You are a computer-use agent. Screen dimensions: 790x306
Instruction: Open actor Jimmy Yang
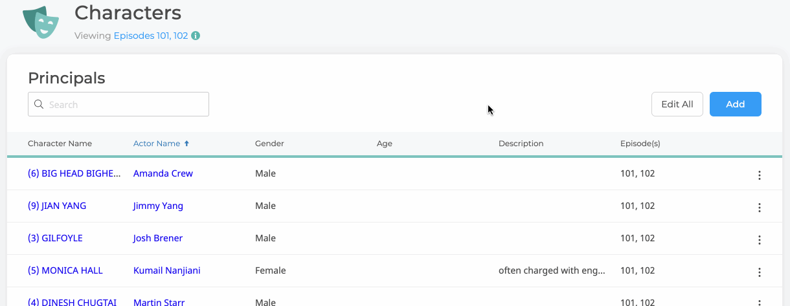coord(158,206)
